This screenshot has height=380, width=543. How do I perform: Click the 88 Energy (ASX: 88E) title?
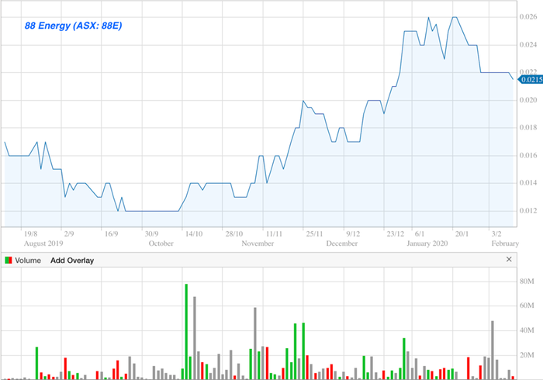74,26
